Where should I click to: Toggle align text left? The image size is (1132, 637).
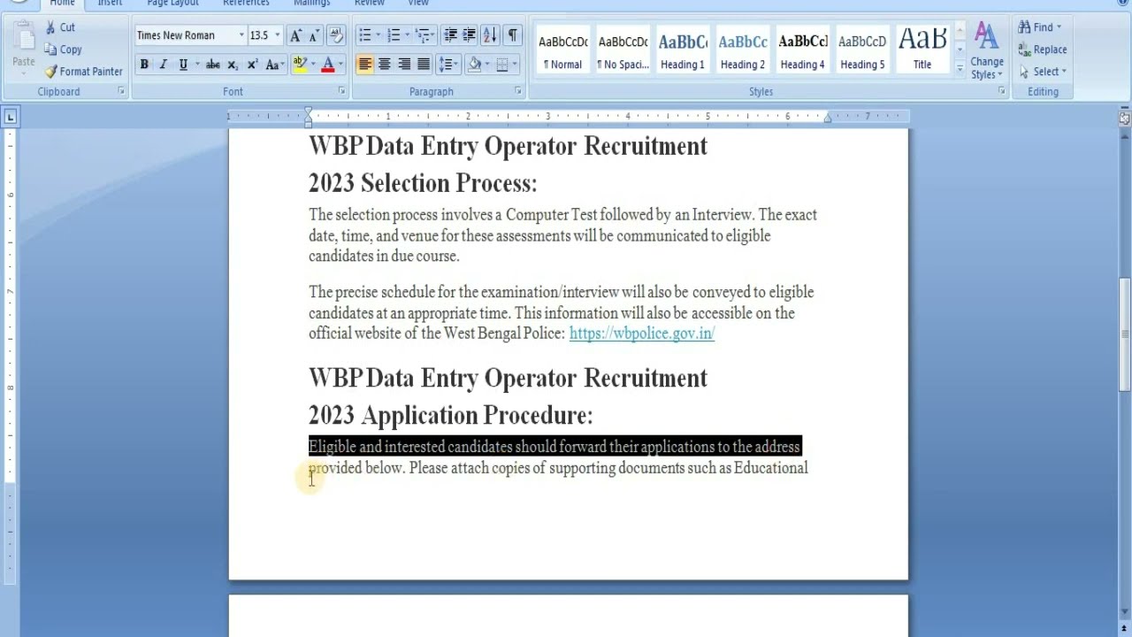[x=365, y=65]
